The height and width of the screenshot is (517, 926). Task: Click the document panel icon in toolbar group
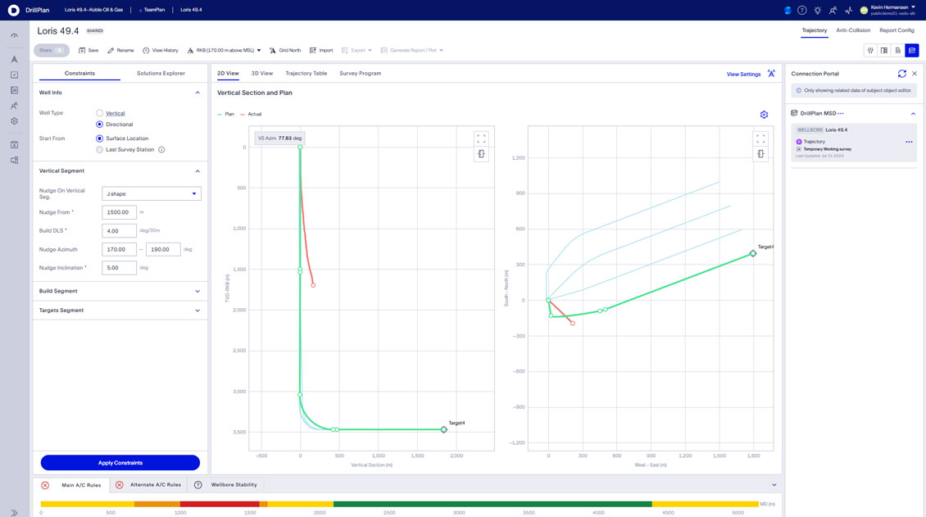pyautogui.click(x=897, y=51)
